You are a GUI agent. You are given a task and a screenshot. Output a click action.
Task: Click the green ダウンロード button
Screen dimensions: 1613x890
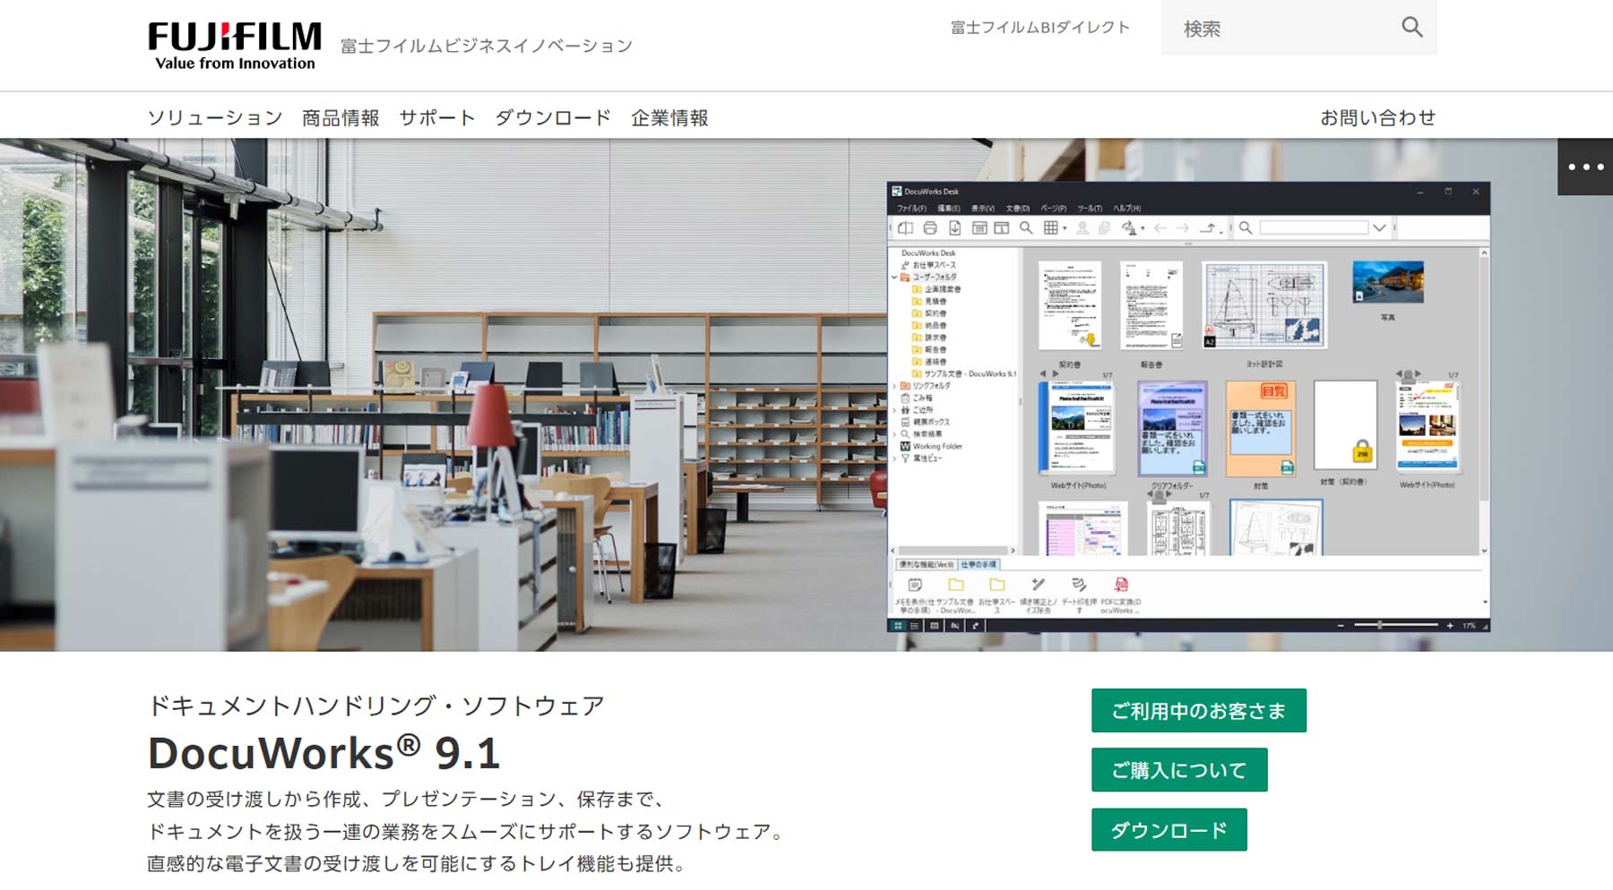pyautogui.click(x=1169, y=830)
